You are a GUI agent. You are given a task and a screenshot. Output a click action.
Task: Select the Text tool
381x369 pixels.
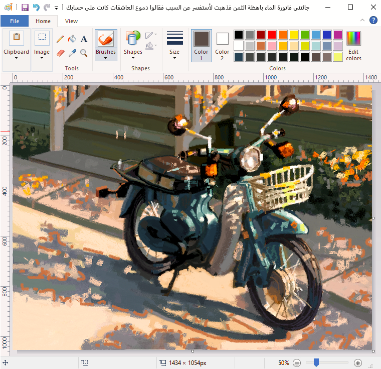[84, 39]
